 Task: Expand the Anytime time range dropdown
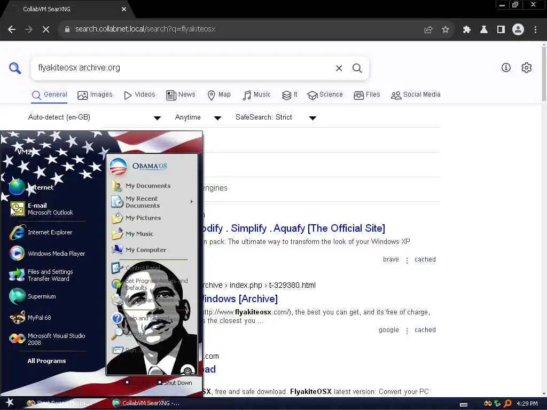(x=198, y=117)
